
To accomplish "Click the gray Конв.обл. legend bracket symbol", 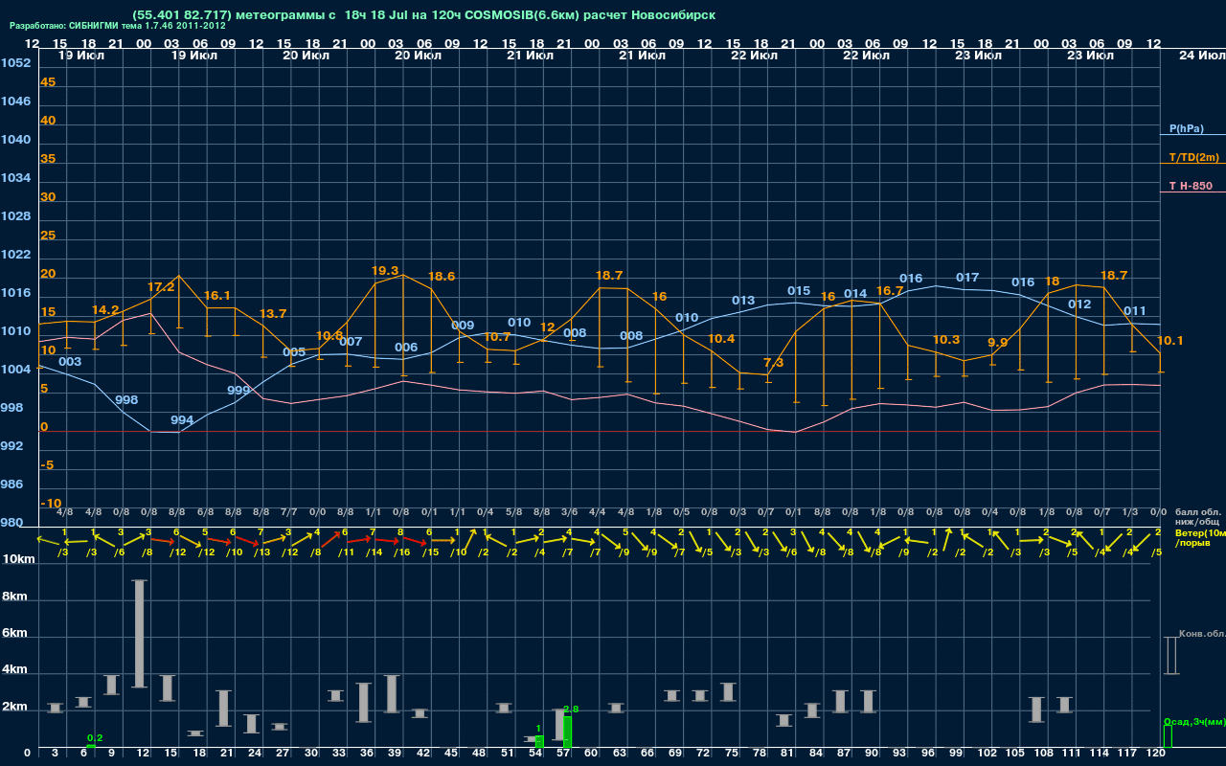I will 1170,655.
